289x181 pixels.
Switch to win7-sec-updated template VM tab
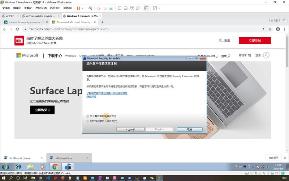40,16
